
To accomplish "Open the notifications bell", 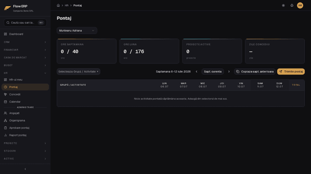I will point(292,5).
